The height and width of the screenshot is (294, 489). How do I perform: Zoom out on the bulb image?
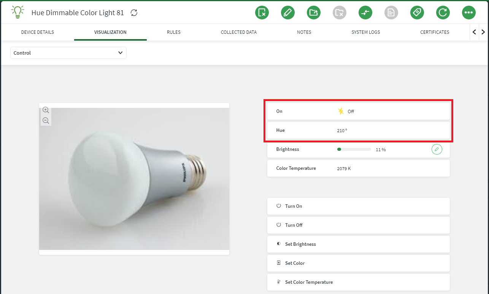click(x=46, y=120)
